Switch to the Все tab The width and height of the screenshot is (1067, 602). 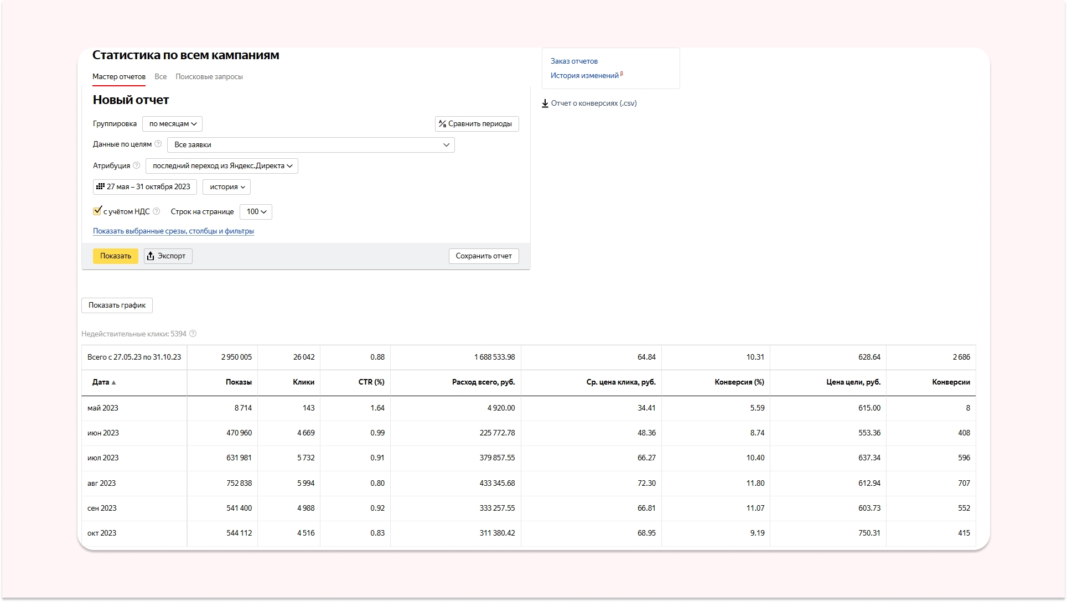pyautogui.click(x=160, y=77)
